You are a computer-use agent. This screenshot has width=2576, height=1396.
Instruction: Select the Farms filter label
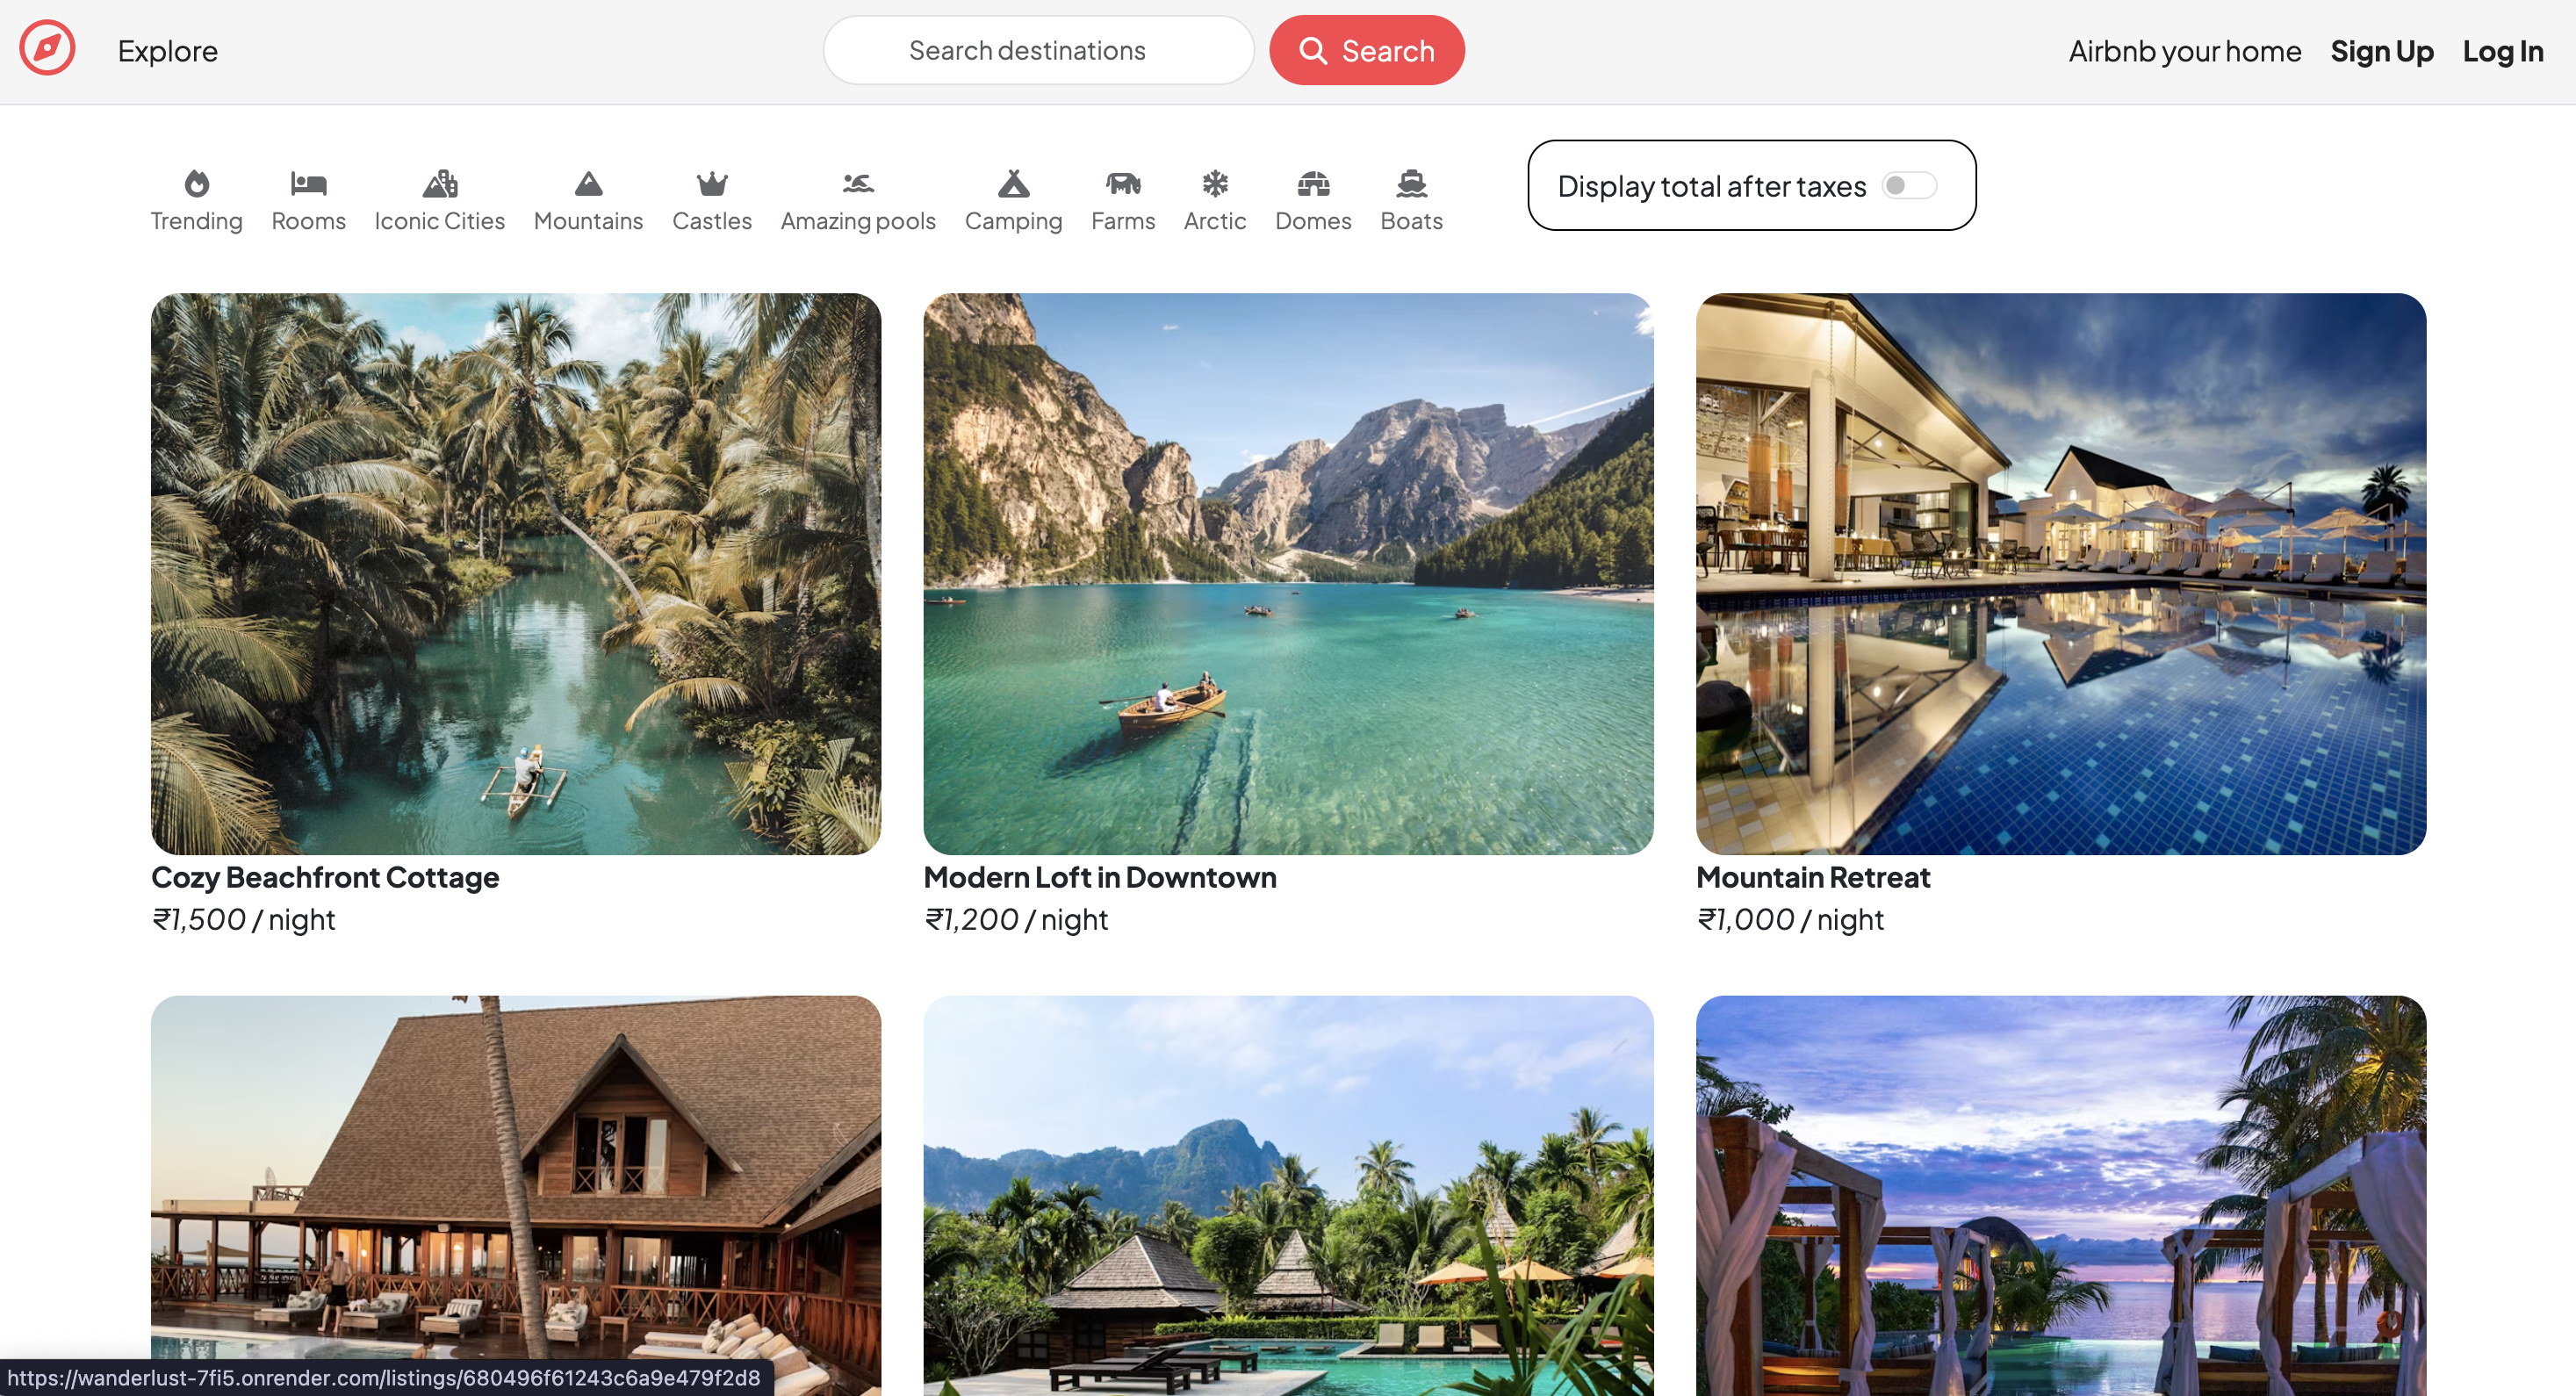point(1123,221)
